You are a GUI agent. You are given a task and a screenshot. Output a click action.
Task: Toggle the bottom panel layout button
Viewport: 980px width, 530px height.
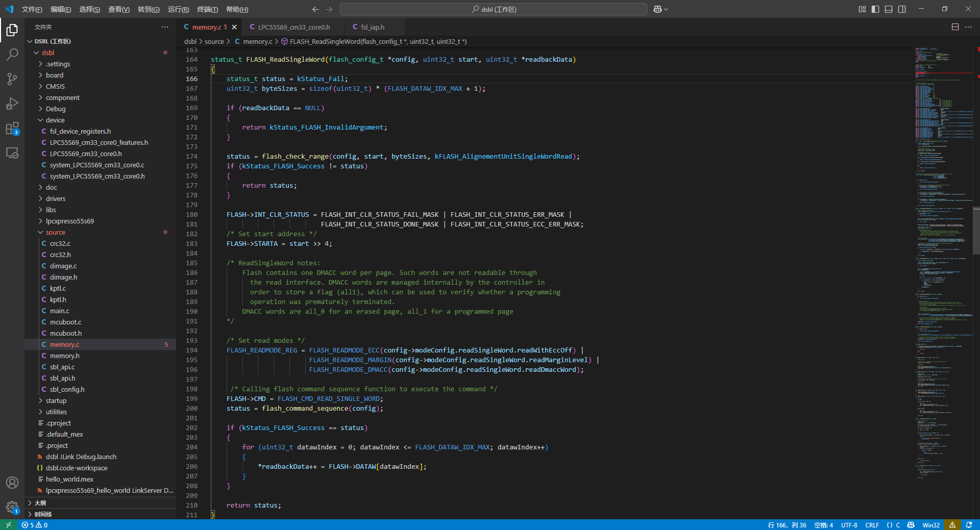pos(889,9)
